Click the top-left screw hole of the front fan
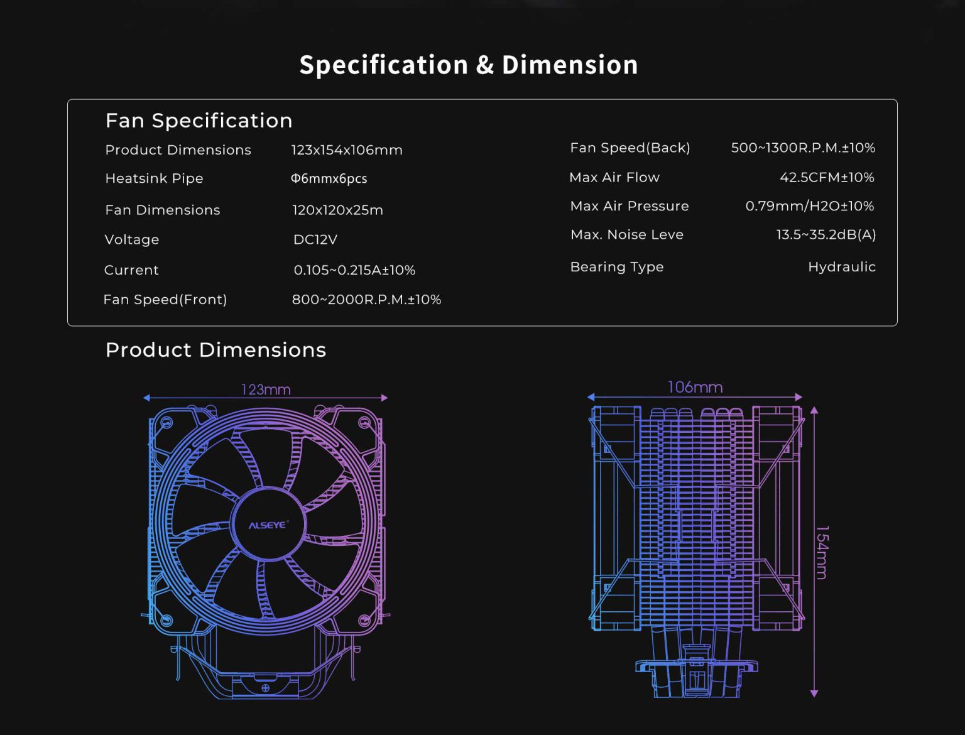 [x=166, y=423]
